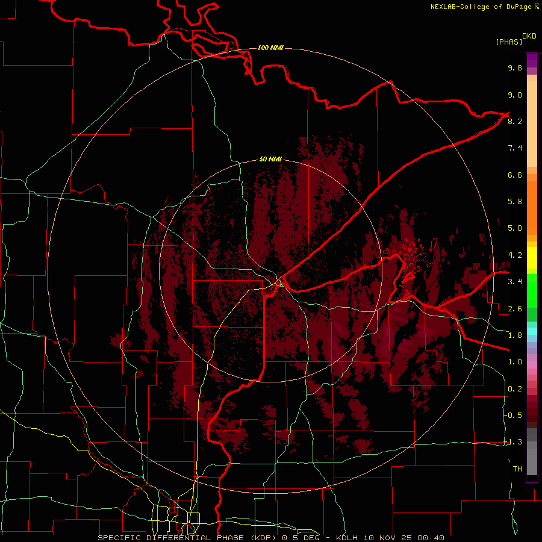Click the 1.0 scale value
542x542 pixels.
coord(515,362)
